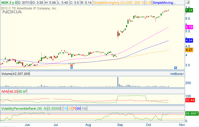Click the 3.5 price axis label
The height and width of the screenshot is (127, 199).
188,65
